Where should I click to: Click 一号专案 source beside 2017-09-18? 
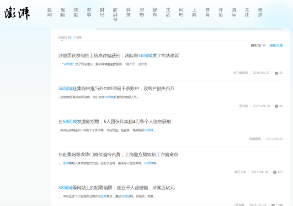242,106
